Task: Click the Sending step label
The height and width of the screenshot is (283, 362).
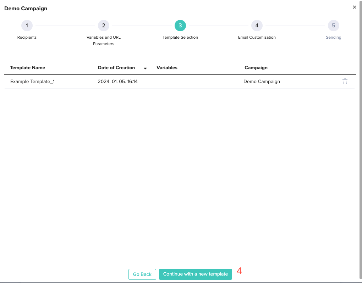Action: point(333,37)
